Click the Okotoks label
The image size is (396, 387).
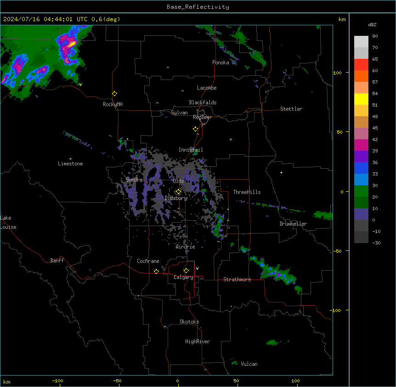click(189, 322)
